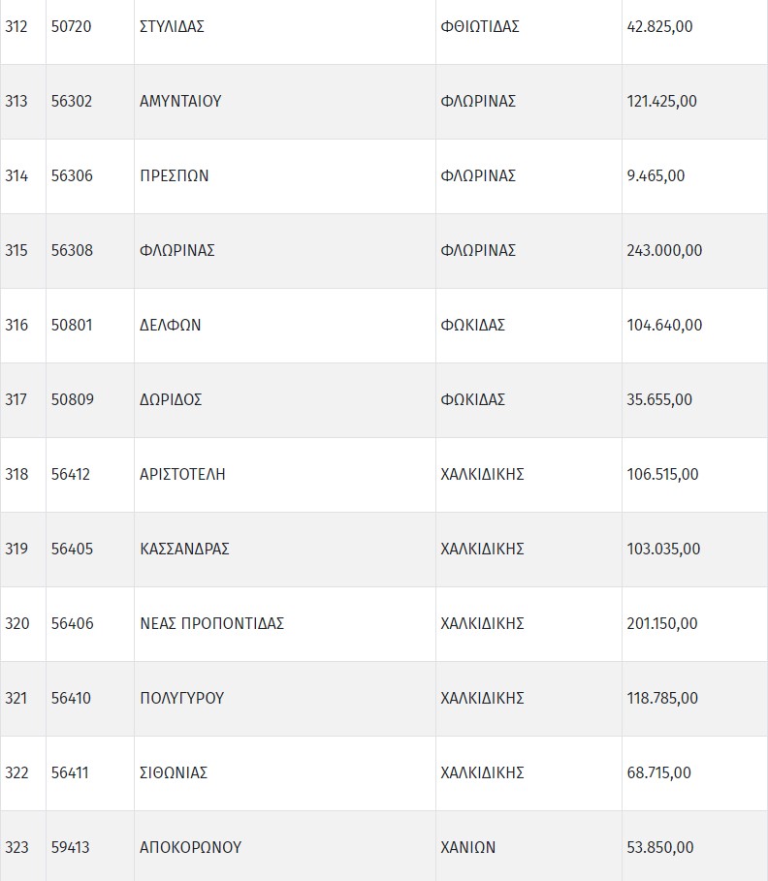
Task: Select the amount 104.640,00
Action: pos(664,325)
